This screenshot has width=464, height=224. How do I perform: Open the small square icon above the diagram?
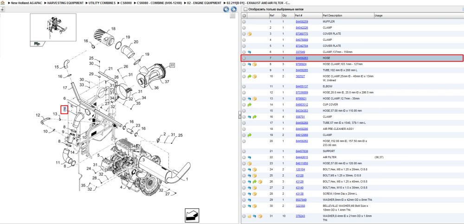pos(232,16)
